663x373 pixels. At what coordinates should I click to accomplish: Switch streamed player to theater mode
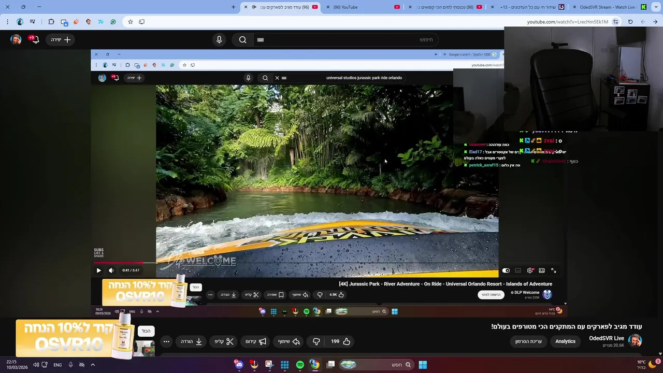tap(542, 270)
